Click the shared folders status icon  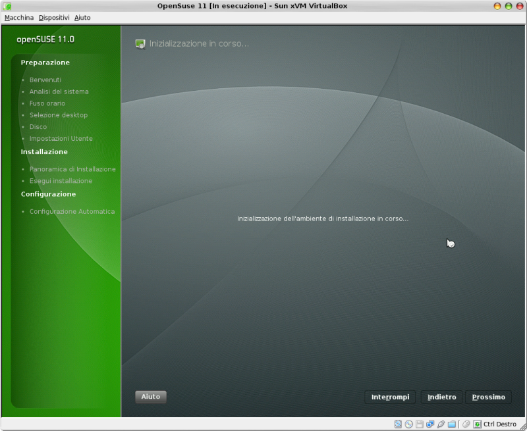point(453,424)
